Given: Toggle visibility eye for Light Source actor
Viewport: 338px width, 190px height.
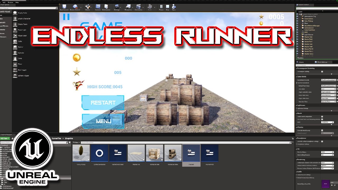Looking at the screenshot, I should click(297, 35).
